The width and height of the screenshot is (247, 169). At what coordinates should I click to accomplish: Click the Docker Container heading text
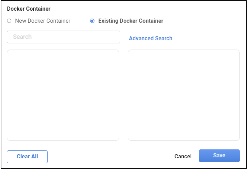(29, 9)
